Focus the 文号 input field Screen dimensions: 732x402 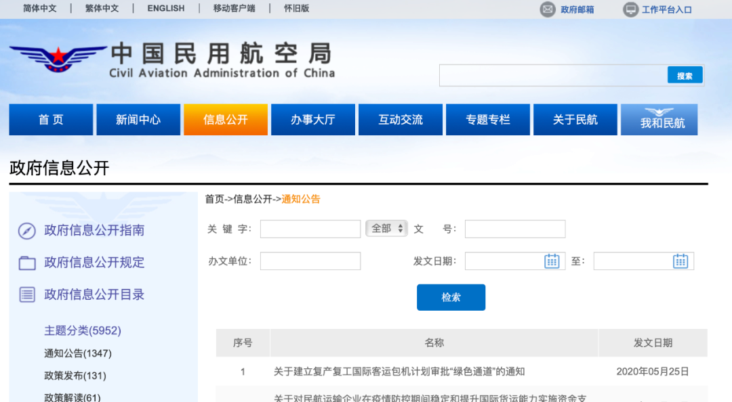click(x=515, y=229)
